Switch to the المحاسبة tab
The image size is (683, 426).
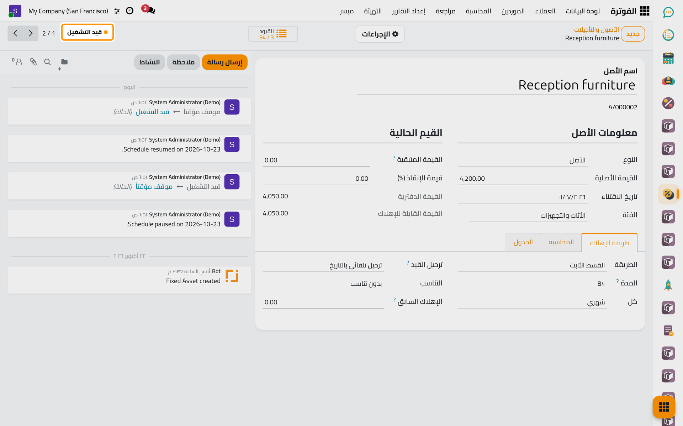point(561,242)
